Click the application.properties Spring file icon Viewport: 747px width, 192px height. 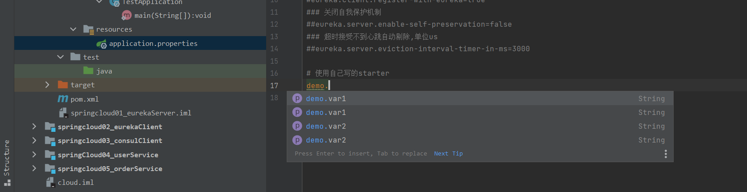[102, 44]
